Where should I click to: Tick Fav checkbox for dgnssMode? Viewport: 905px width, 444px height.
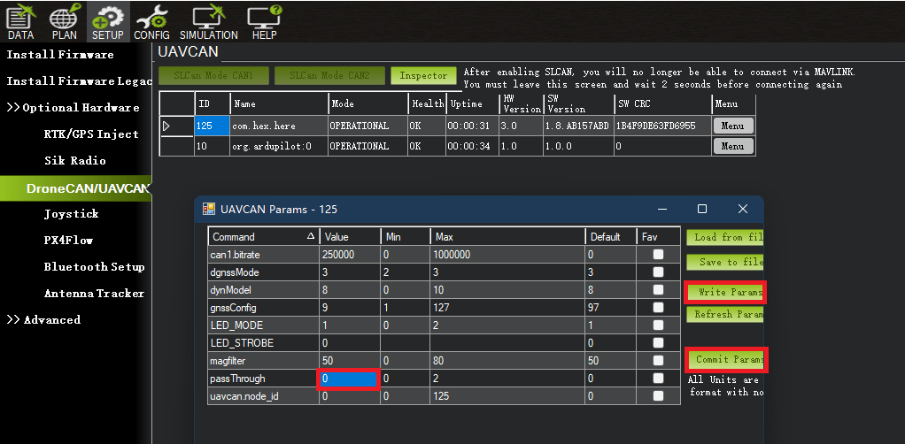pos(658,272)
